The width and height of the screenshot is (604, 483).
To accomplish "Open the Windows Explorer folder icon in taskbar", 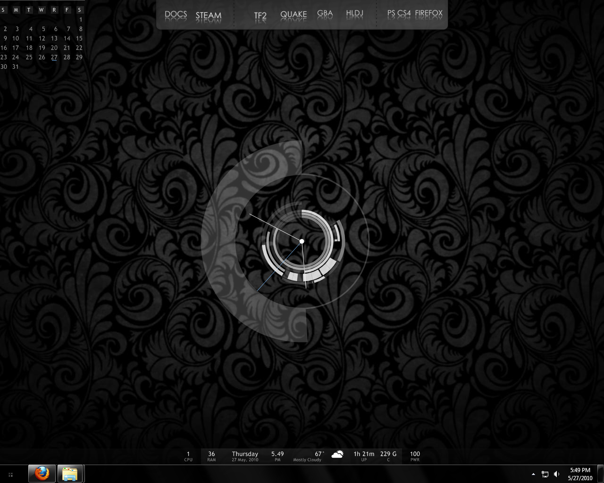I will point(70,474).
